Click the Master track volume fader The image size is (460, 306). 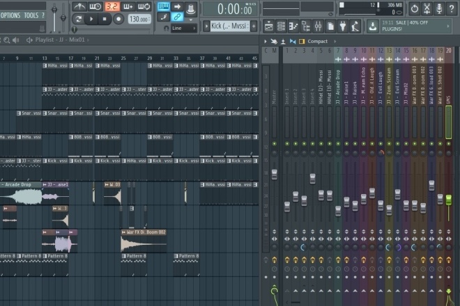(275, 175)
